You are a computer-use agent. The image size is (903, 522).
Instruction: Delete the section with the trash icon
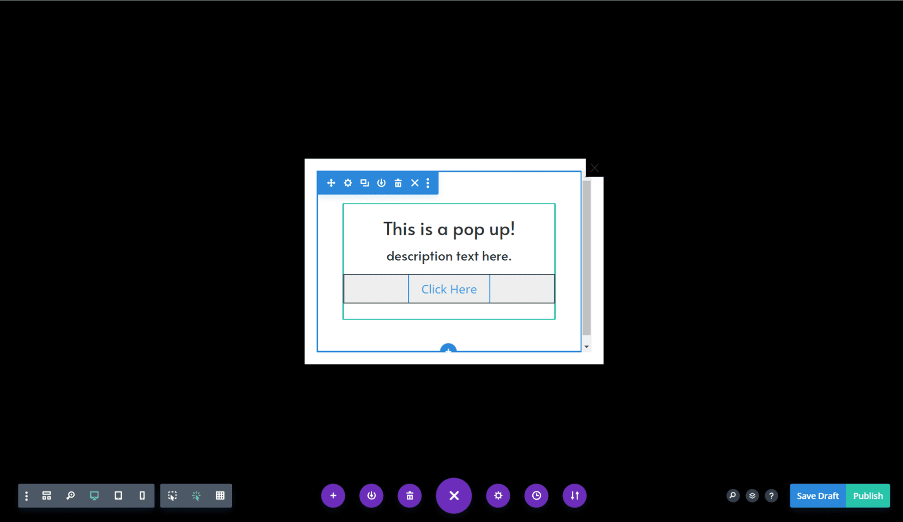click(398, 183)
